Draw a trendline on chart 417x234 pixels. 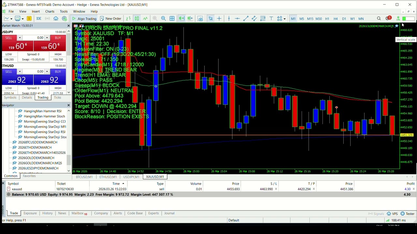point(246,19)
